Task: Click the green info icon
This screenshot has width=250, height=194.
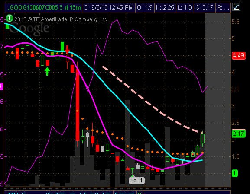Action: (10, 18)
